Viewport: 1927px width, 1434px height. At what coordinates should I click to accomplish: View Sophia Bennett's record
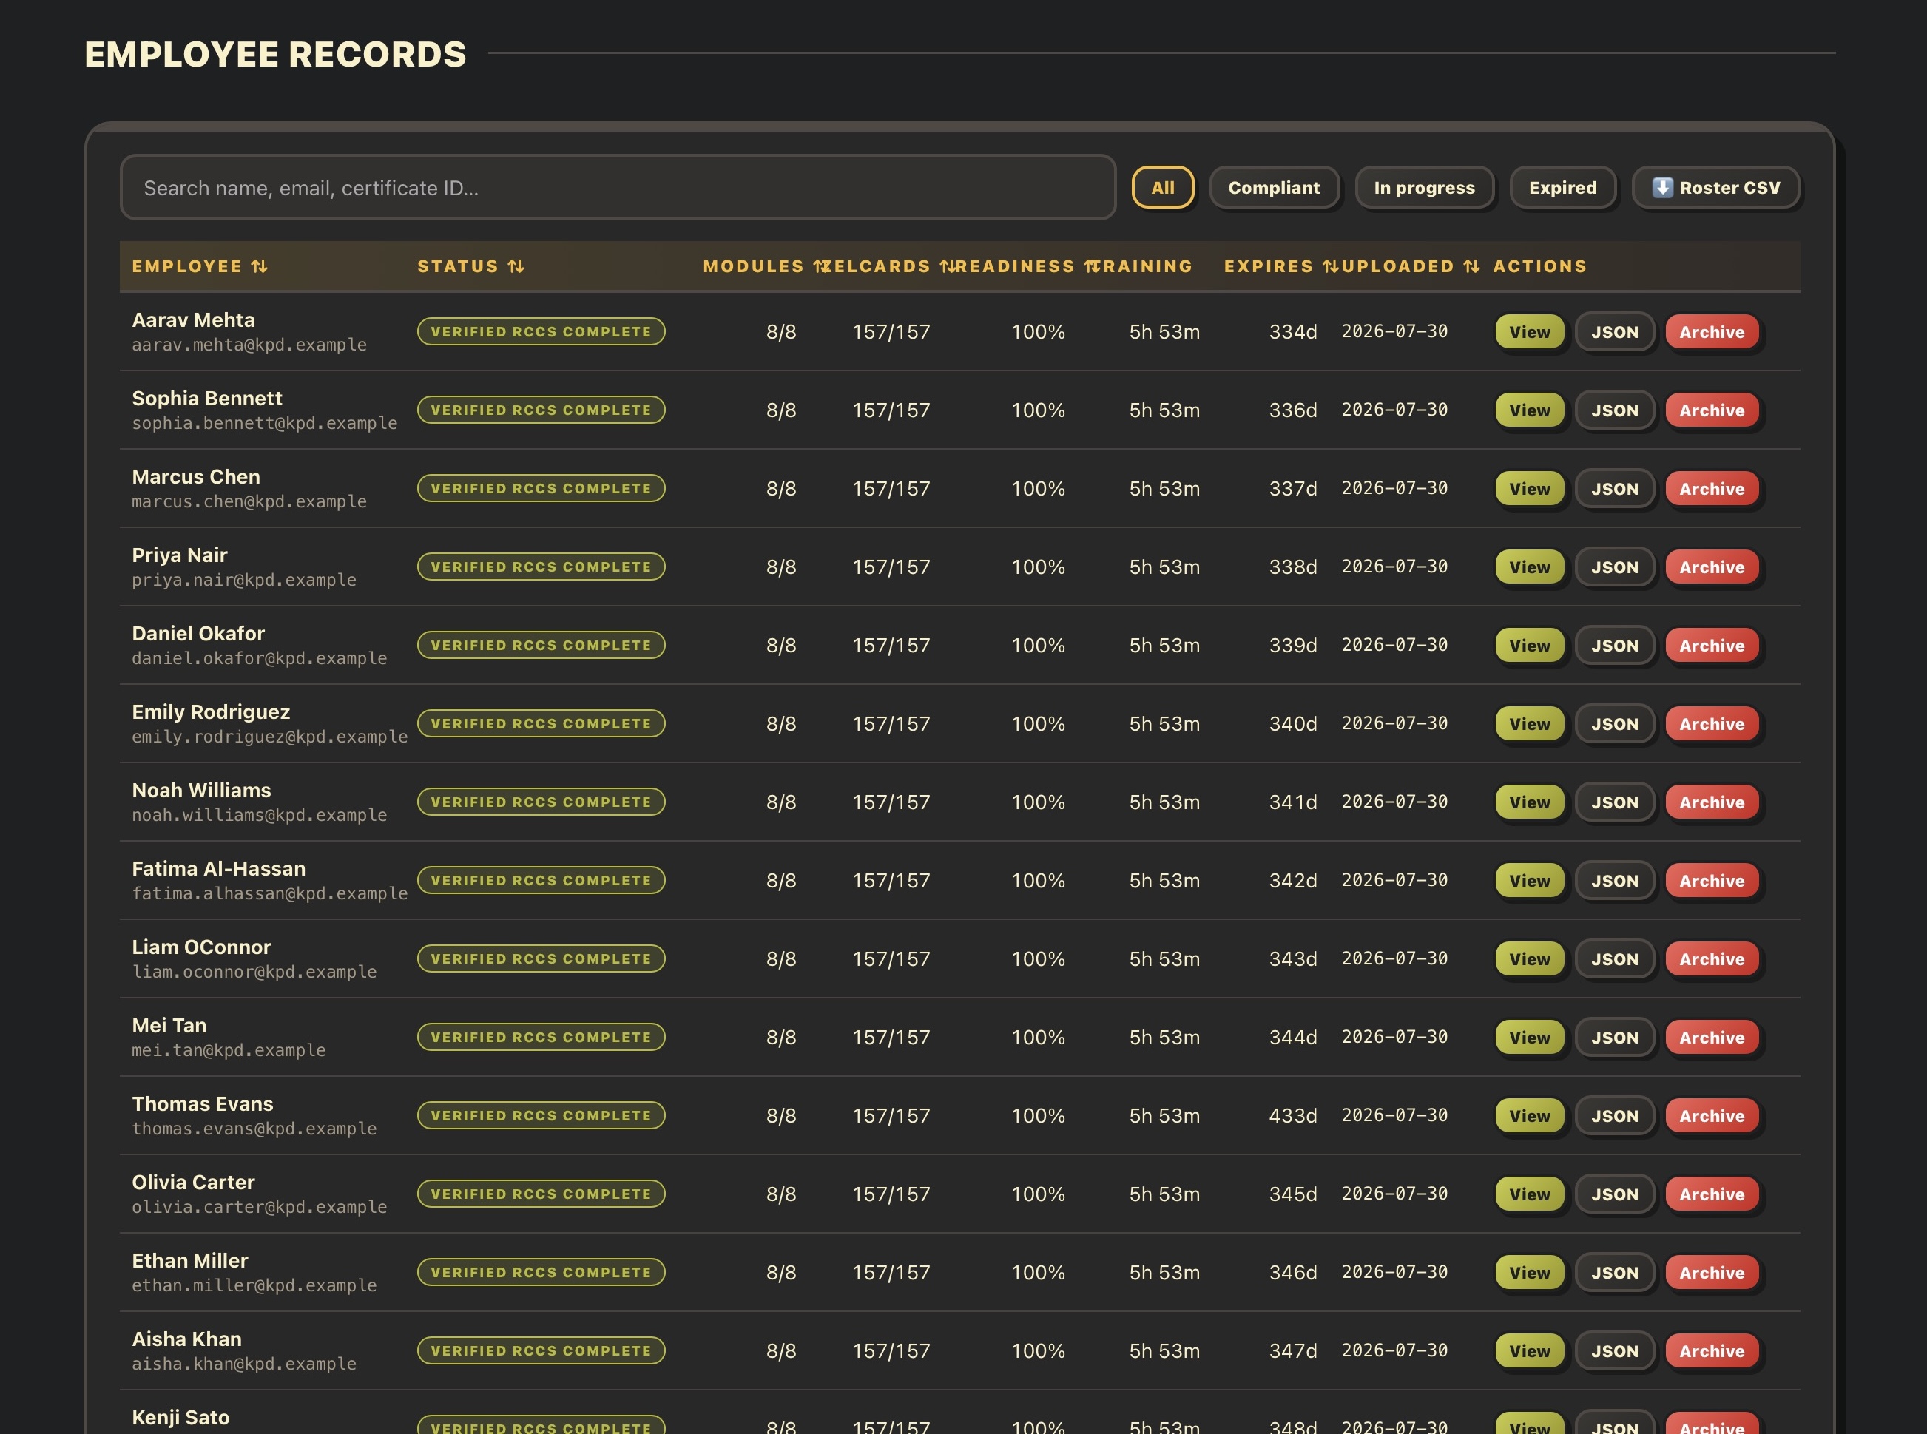click(x=1530, y=410)
